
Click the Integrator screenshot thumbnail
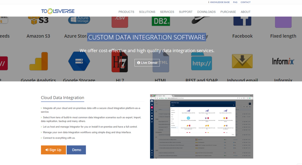coord(201,126)
